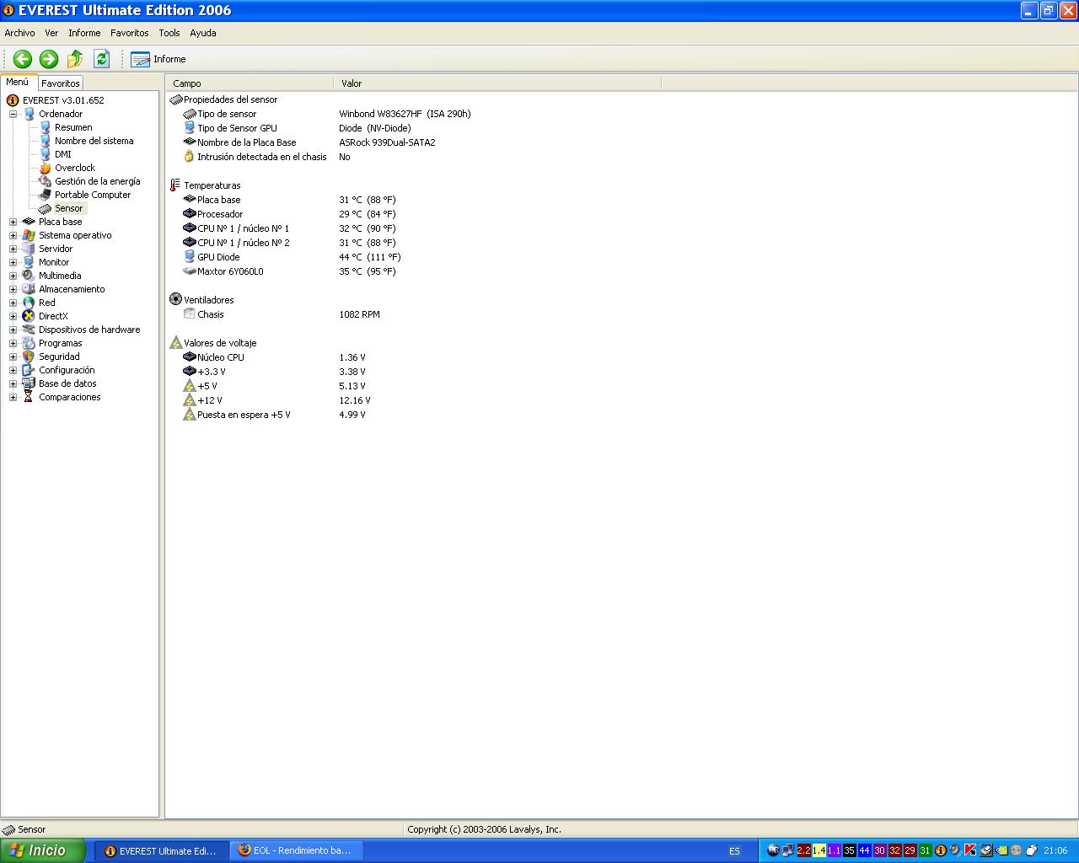Expand the DirectX tree node
The image size is (1079, 863).
tap(13, 316)
